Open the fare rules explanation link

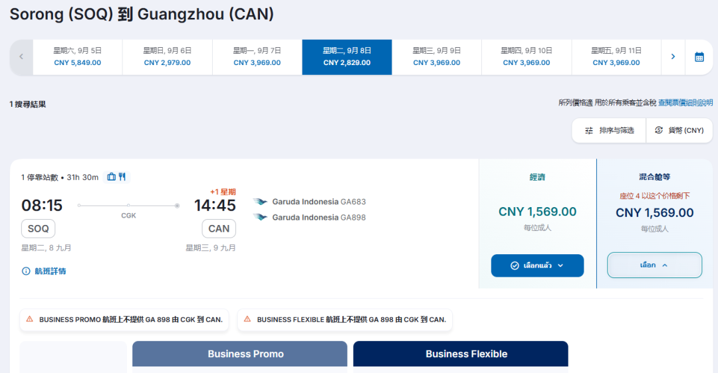tap(685, 103)
